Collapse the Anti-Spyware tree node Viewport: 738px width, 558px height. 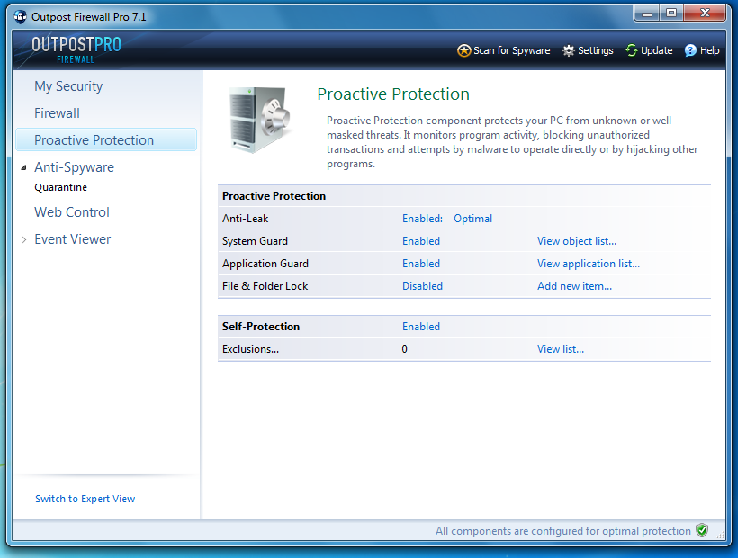click(23, 167)
